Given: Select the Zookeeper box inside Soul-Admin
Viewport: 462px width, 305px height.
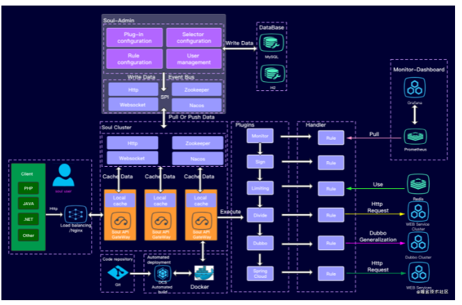Looking at the screenshot, I should [196, 90].
